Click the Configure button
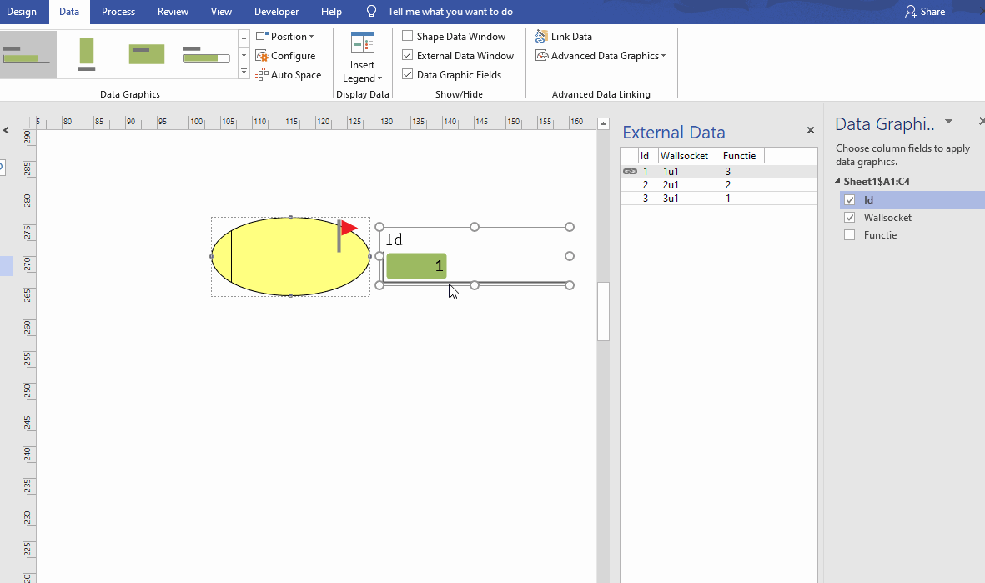This screenshot has width=985, height=583. pyautogui.click(x=285, y=56)
